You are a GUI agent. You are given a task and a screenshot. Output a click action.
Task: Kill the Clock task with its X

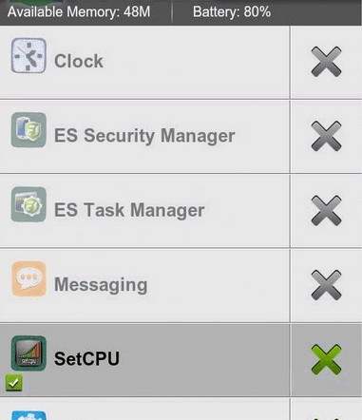click(326, 62)
